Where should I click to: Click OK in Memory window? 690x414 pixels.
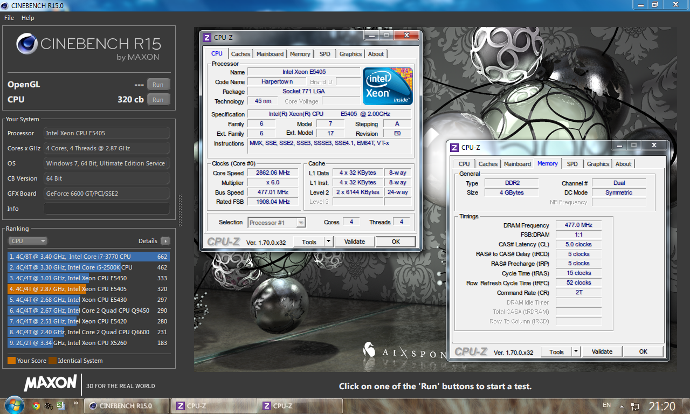[643, 351]
